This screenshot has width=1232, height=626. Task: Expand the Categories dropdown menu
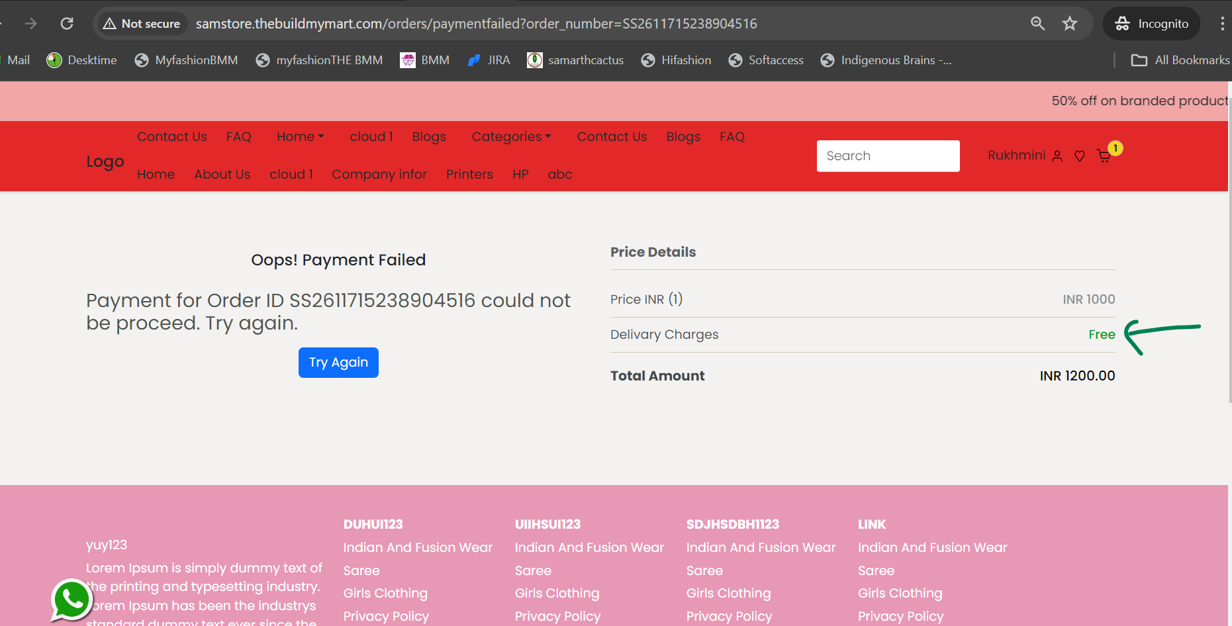[x=512, y=136]
